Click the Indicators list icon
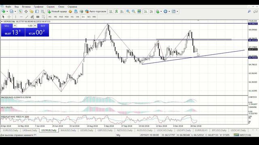Viewport: 259px width, 145px height. pos(157,11)
